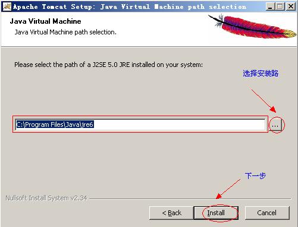
Task: Minimize the Apache Tomcat Setup window
Action: [270, 7]
